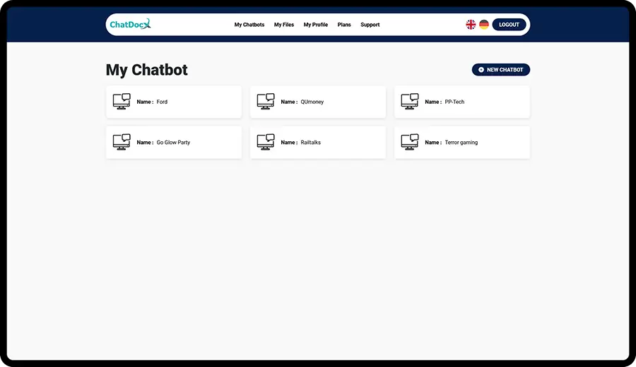Screen dimensions: 636x367
Task: Click the chatbot icon on the QUmoney card
Action: coord(266,102)
